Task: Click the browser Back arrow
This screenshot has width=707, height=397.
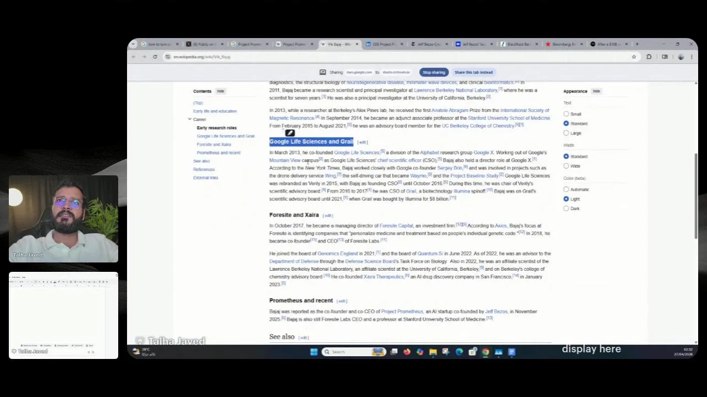Action: coord(134,57)
